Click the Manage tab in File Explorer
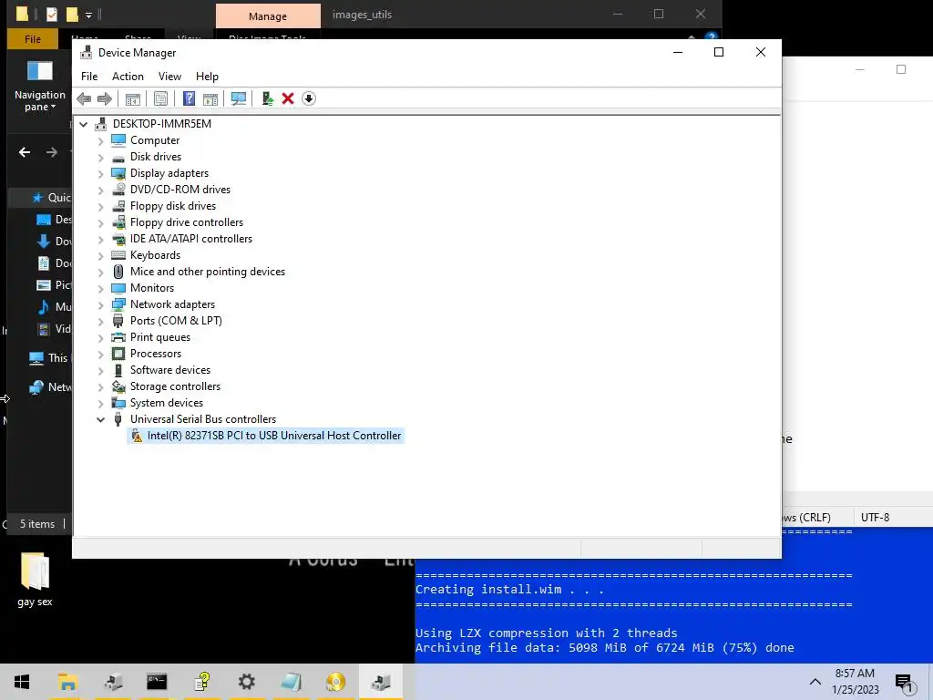The width and height of the screenshot is (933, 700). coord(268,16)
